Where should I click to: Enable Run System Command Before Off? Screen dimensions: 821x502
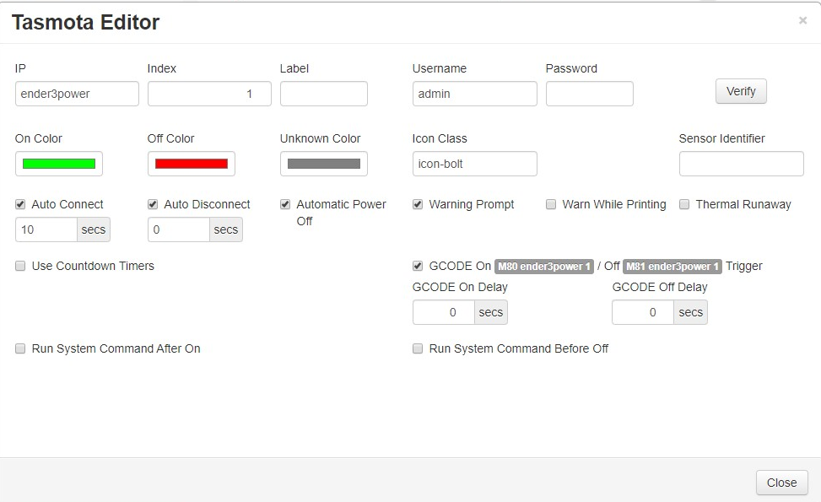(x=418, y=348)
